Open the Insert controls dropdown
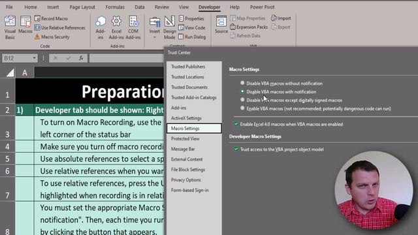This screenshot has height=235, width=418. pyautogui.click(x=155, y=27)
